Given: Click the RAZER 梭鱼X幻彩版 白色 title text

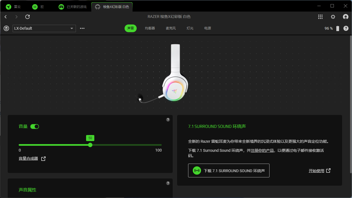Looking at the screenshot, I should click(x=169, y=17).
